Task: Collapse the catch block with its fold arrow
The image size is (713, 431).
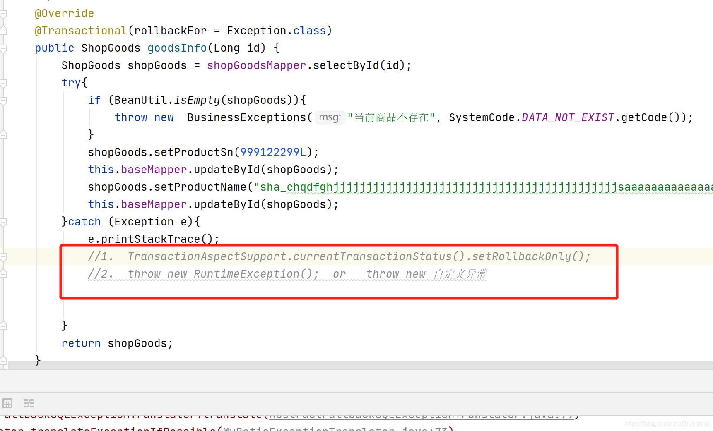Action: point(4,222)
